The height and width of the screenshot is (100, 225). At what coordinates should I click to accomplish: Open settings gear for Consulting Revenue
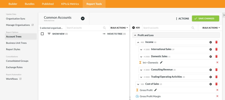click(x=211, y=70)
